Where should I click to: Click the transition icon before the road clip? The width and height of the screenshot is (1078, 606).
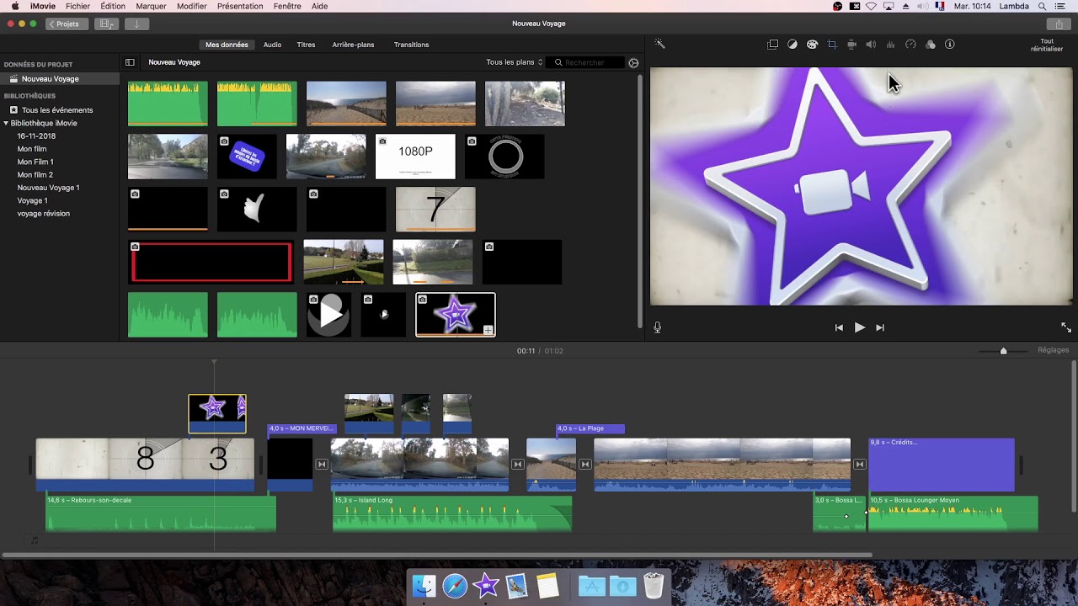[x=322, y=465]
